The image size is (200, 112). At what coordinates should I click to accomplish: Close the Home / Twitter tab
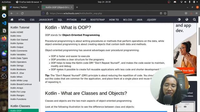pos(38,7)
